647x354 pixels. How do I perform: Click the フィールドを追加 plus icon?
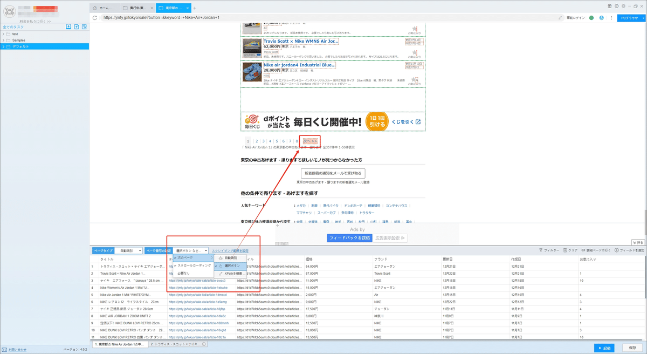[x=617, y=250]
